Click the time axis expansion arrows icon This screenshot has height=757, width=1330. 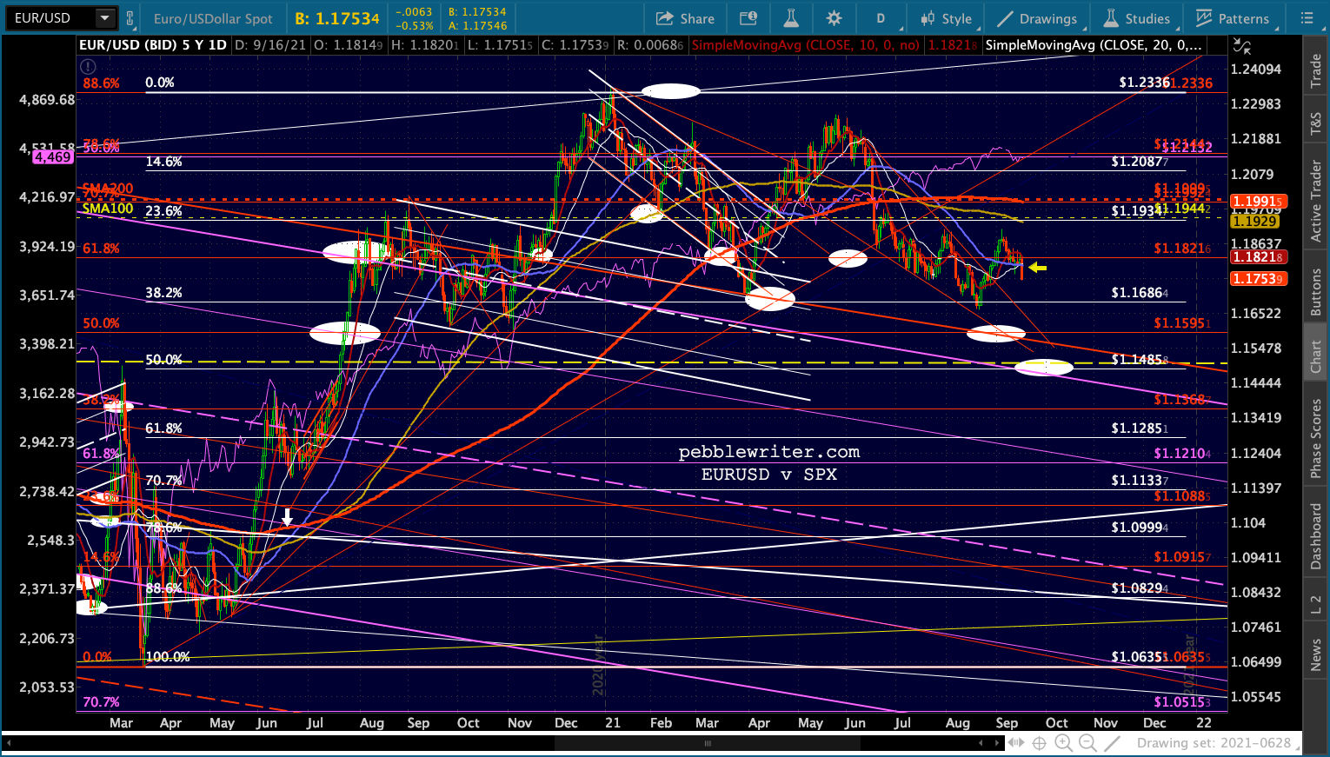1014,743
